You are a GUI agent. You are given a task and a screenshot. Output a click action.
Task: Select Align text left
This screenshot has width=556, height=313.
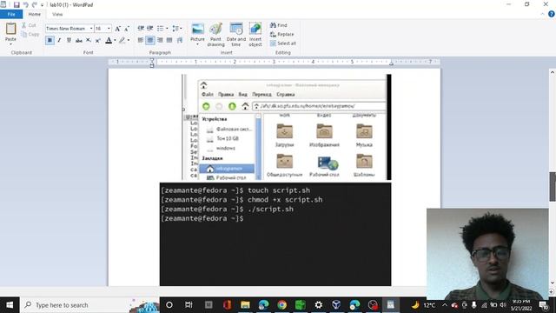141,40
